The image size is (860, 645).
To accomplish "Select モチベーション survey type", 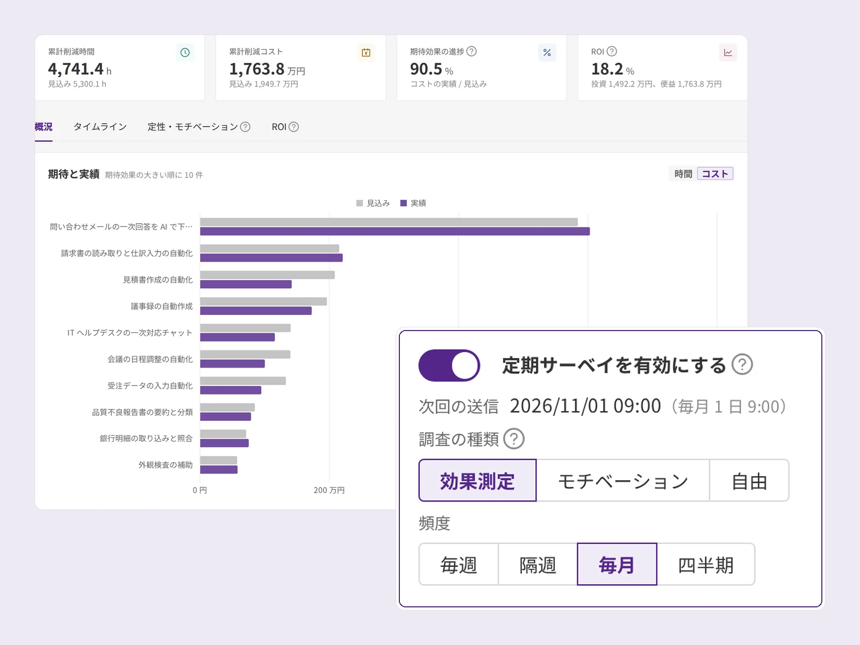I will pyautogui.click(x=623, y=481).
